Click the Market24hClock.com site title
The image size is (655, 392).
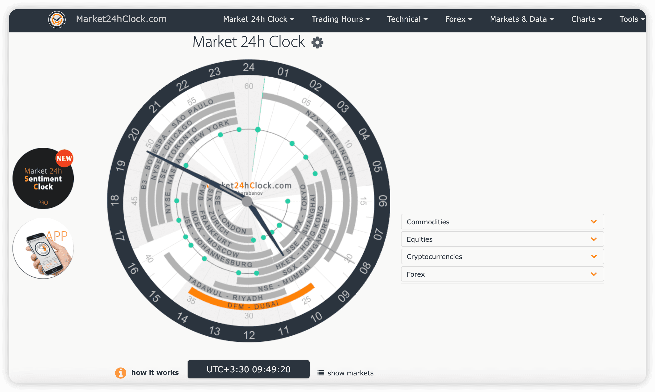[121, 19]
